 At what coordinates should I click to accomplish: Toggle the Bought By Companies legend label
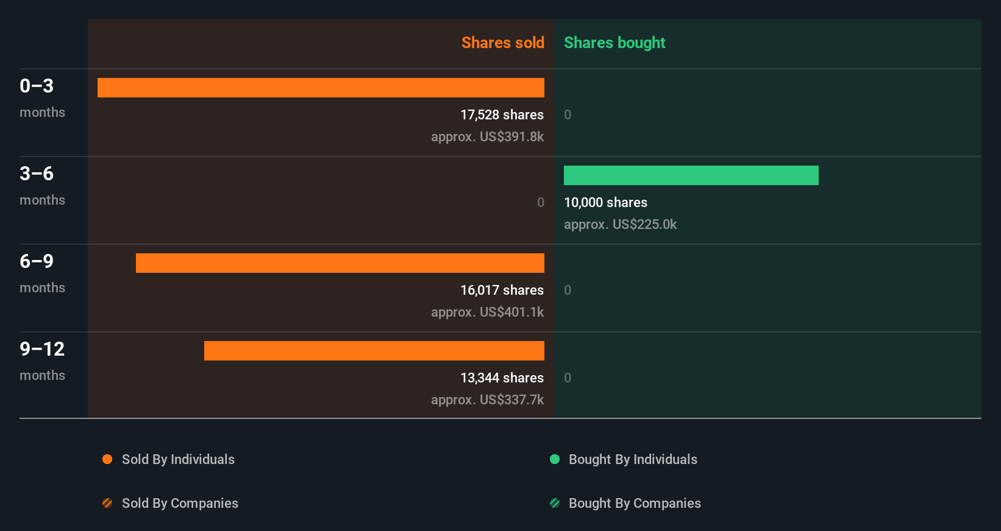635,503
